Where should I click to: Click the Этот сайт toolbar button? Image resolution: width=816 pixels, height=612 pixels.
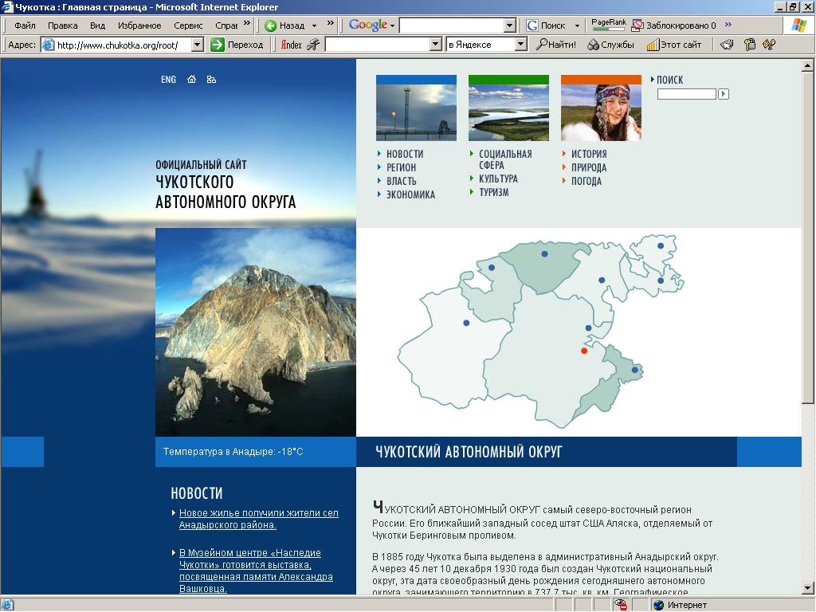click(x=674, y=45)
